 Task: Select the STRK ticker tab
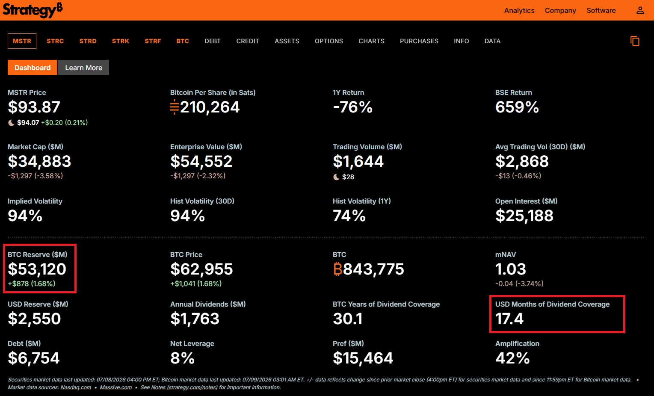[121, 41]
